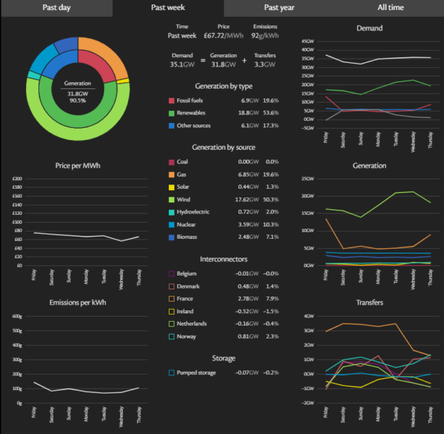Click the Wind legend color square
The height and width of the screenshot is (434, 444).
172,200
